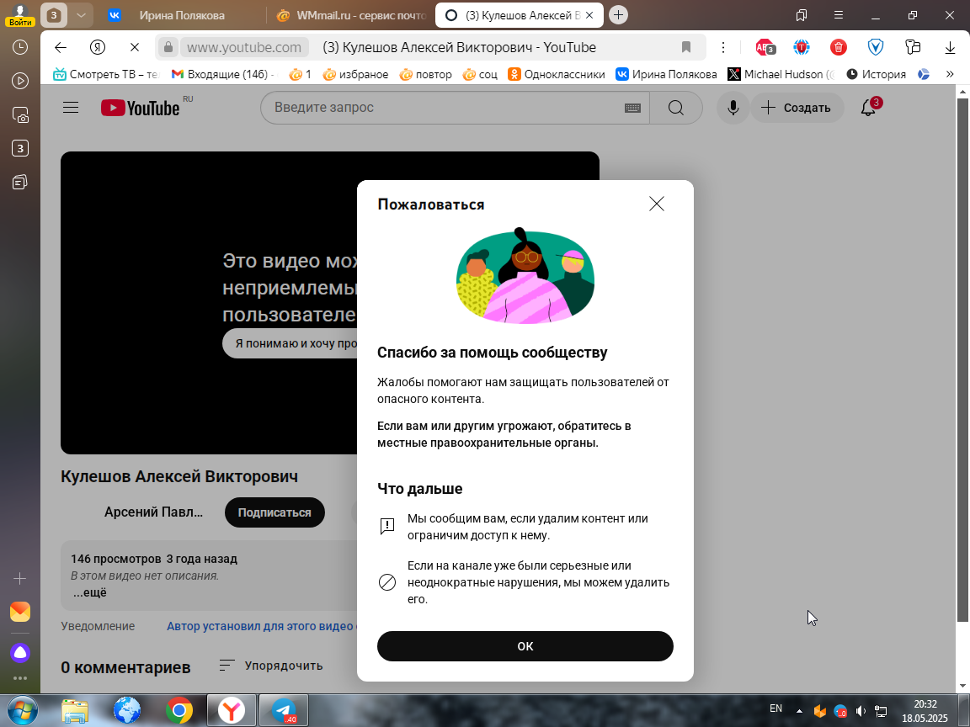This screenshot has width=970, height=727.
Task: Open the red trash extension icon
Action: (x=839, y=47)
